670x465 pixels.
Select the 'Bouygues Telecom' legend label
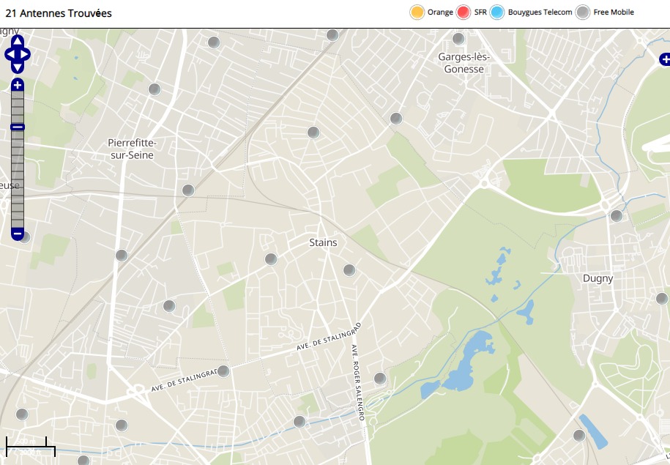540,12
